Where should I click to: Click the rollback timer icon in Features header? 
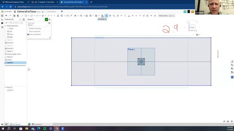click(x=23, y=19)
